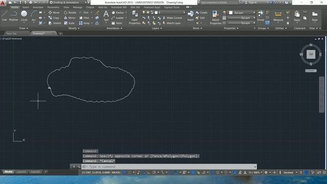The width and height of the screenshot is (327, 184).
Task: Switch to the Annotate ribbon tab
Action: tap(38, 7)
